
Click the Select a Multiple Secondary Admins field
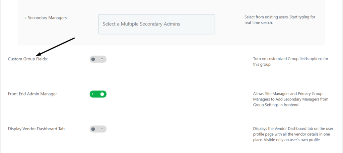tap(156, 24)
